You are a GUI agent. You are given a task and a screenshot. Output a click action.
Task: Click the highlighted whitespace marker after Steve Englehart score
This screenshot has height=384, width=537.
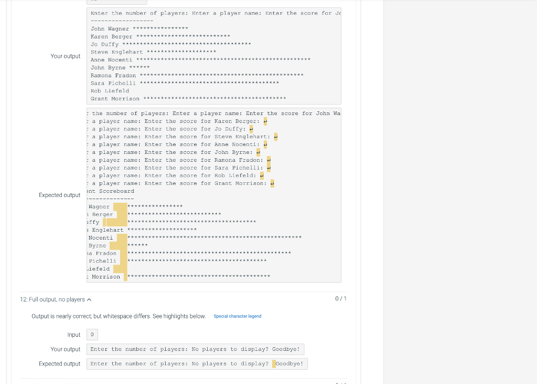point(275,136)
